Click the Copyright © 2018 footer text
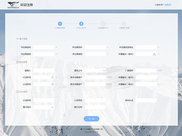The image size is (182, 136). (x=91, y=132)
